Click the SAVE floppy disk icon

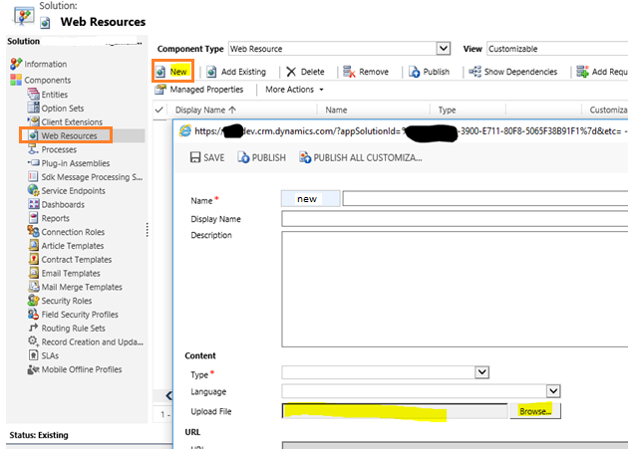click(195, 157)
